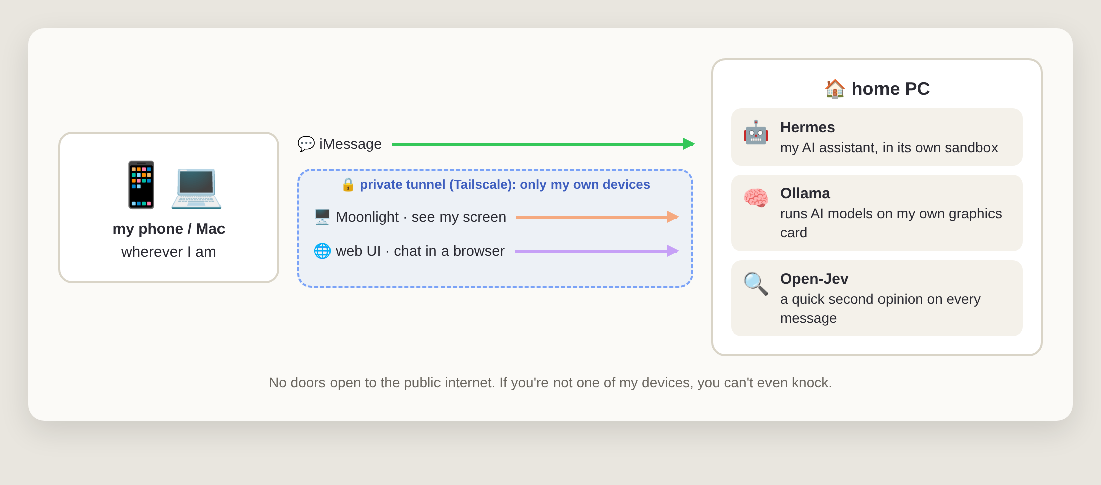The image size is (1101, 485).
Task: Click 'my AI assistant, in its own sandbox'
Action: pyautogui.click(x=889, y=148)
